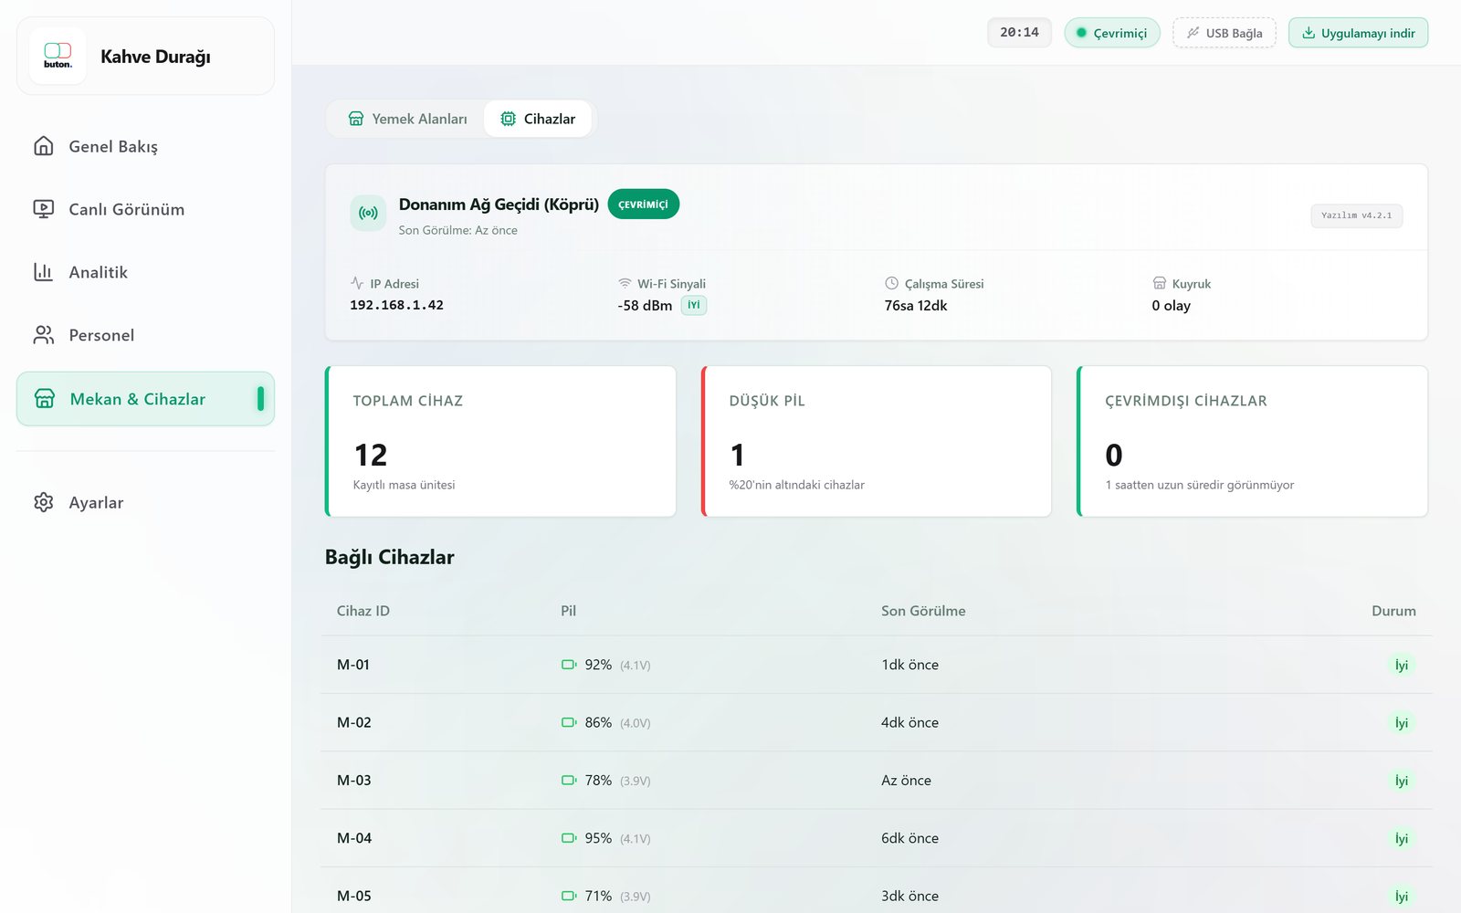1461x913 pixels.
Task: Open the Düşük Pil summary card
Action: pyautogui.click(x=877, y=441)
